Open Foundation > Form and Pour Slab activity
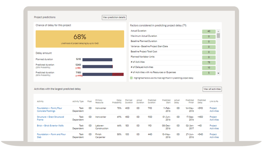The height and width of the screenshot is (149, 263). [x=51, y=136]
